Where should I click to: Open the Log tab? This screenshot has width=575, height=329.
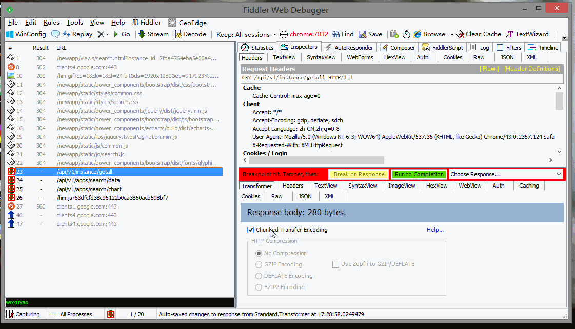(x=480, y=48)
